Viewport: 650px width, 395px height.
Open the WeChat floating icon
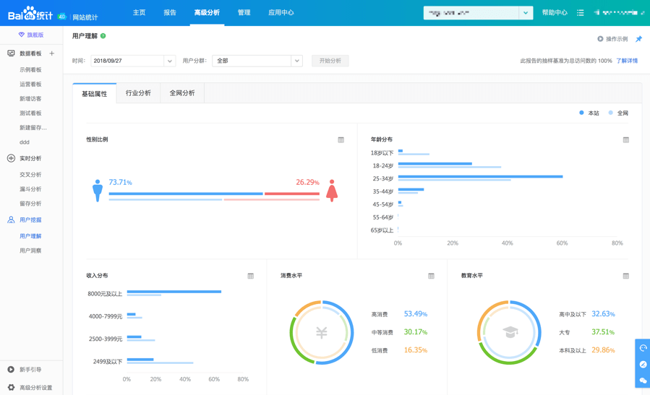[643, 380]
